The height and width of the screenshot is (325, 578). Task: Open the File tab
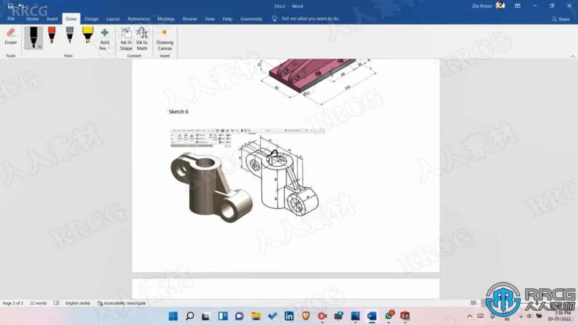click(11, 19)
